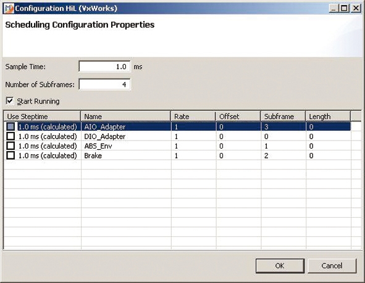Click the Length column header

click(328, 116)
